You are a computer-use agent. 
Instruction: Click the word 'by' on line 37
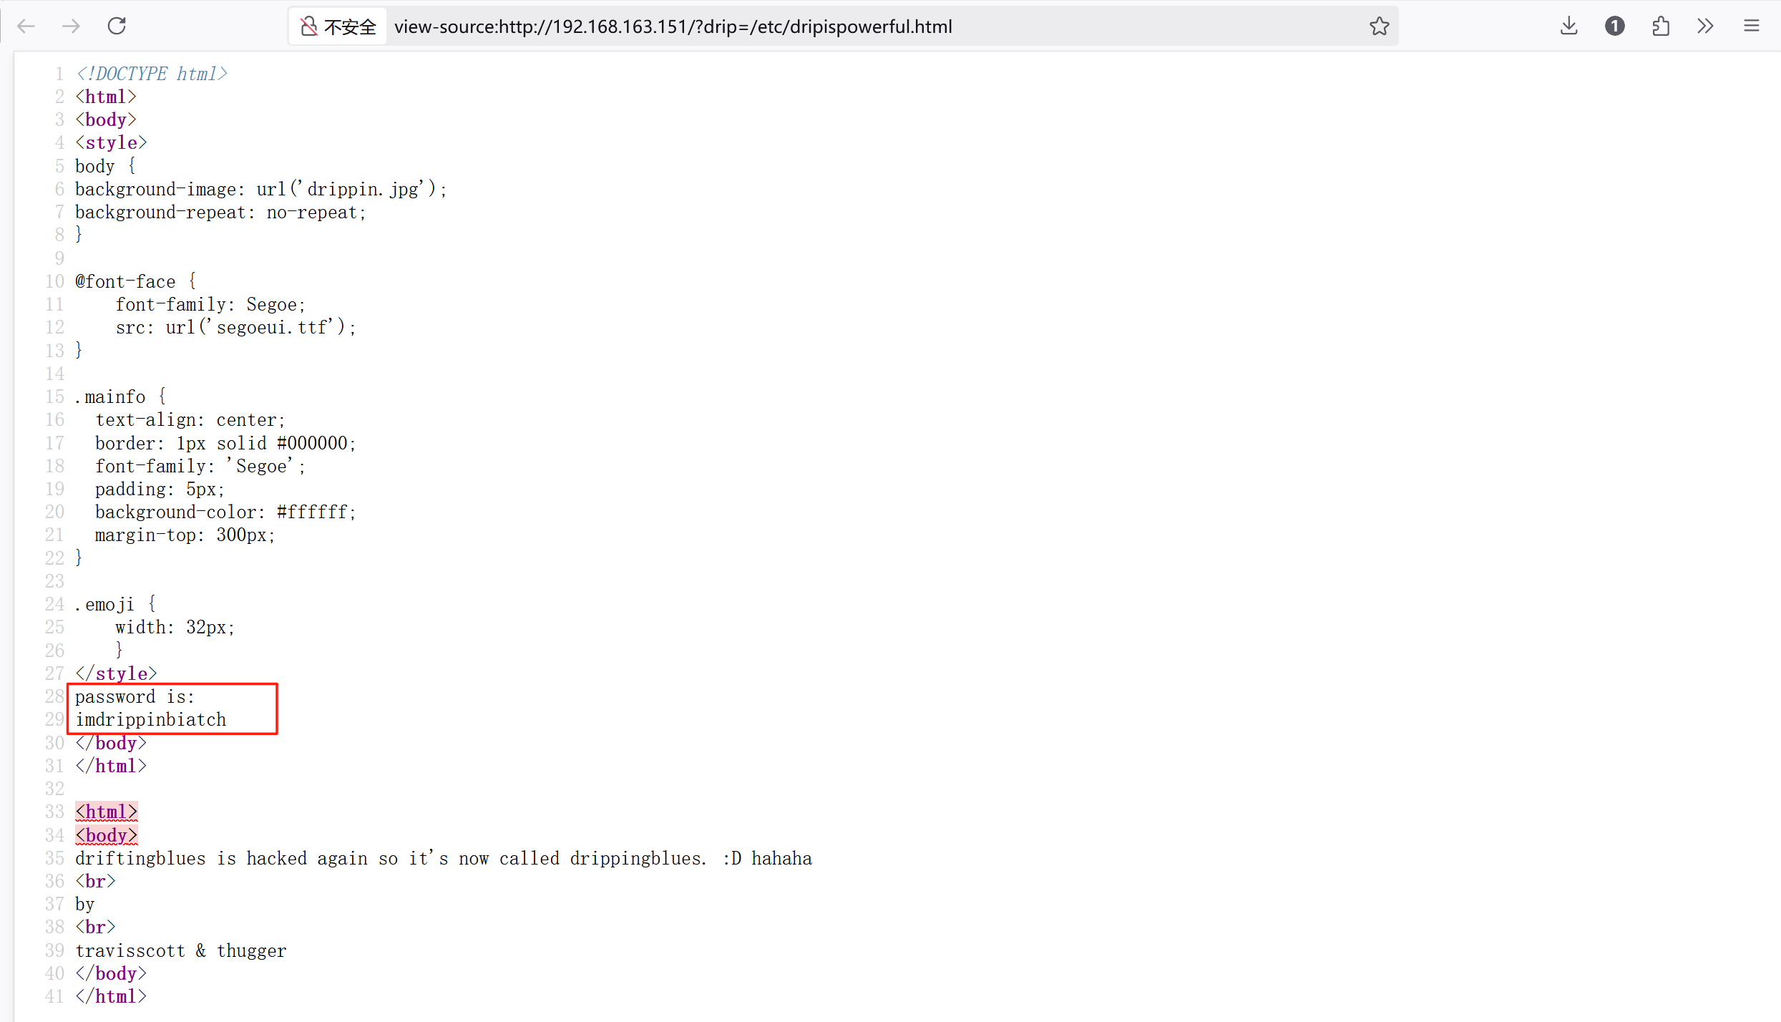(85, 904)
